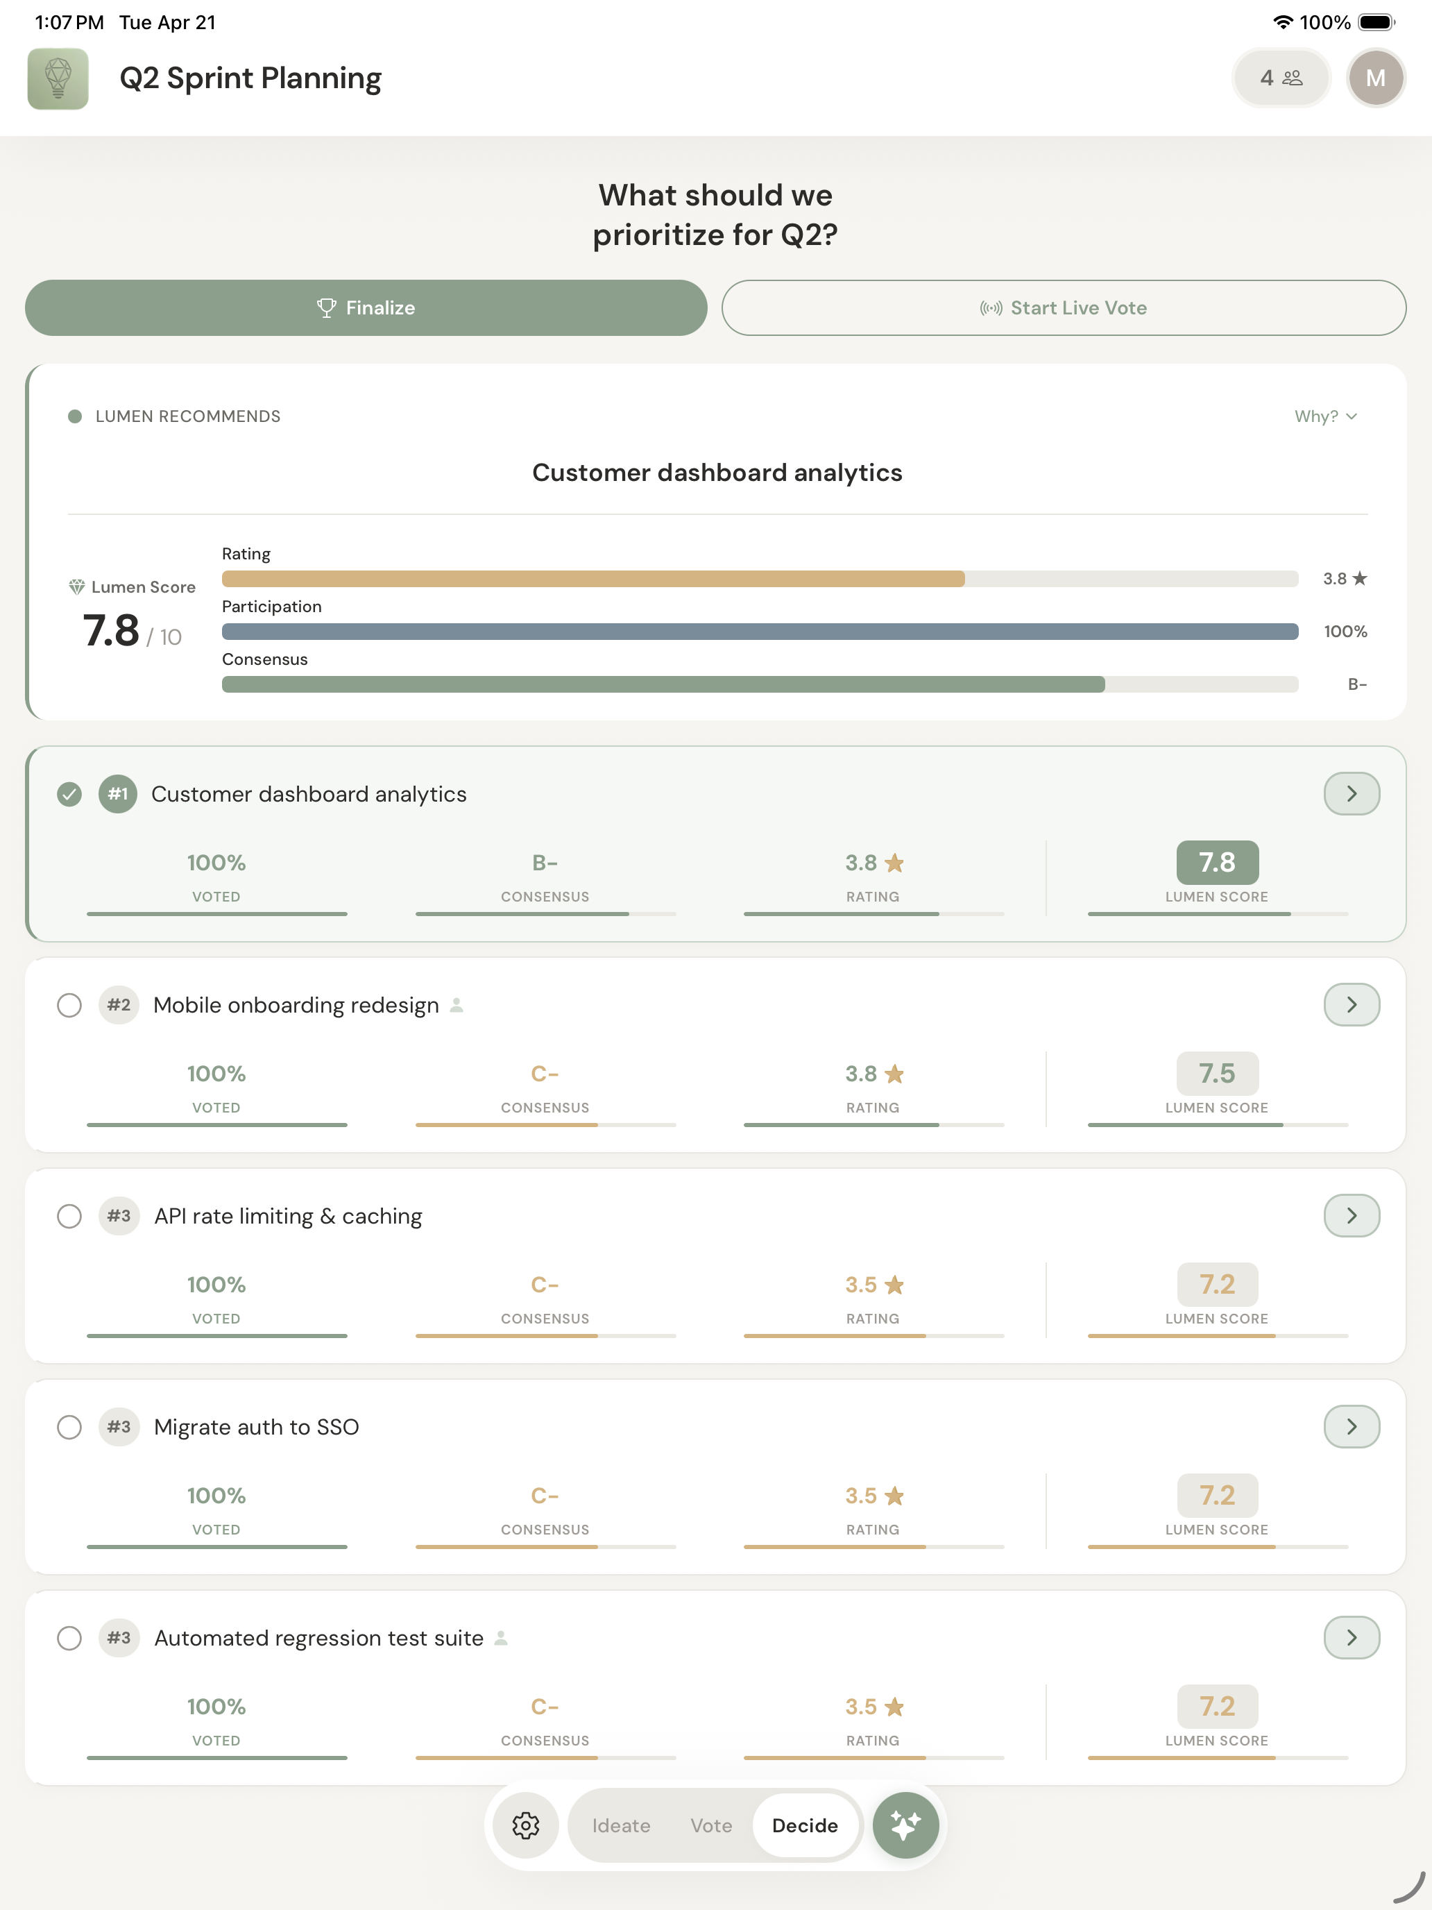Screen dimensions: 1432x1910
Task: Tap the 7.8 Lumen Score badge
Action: (x=1217, y=862)
